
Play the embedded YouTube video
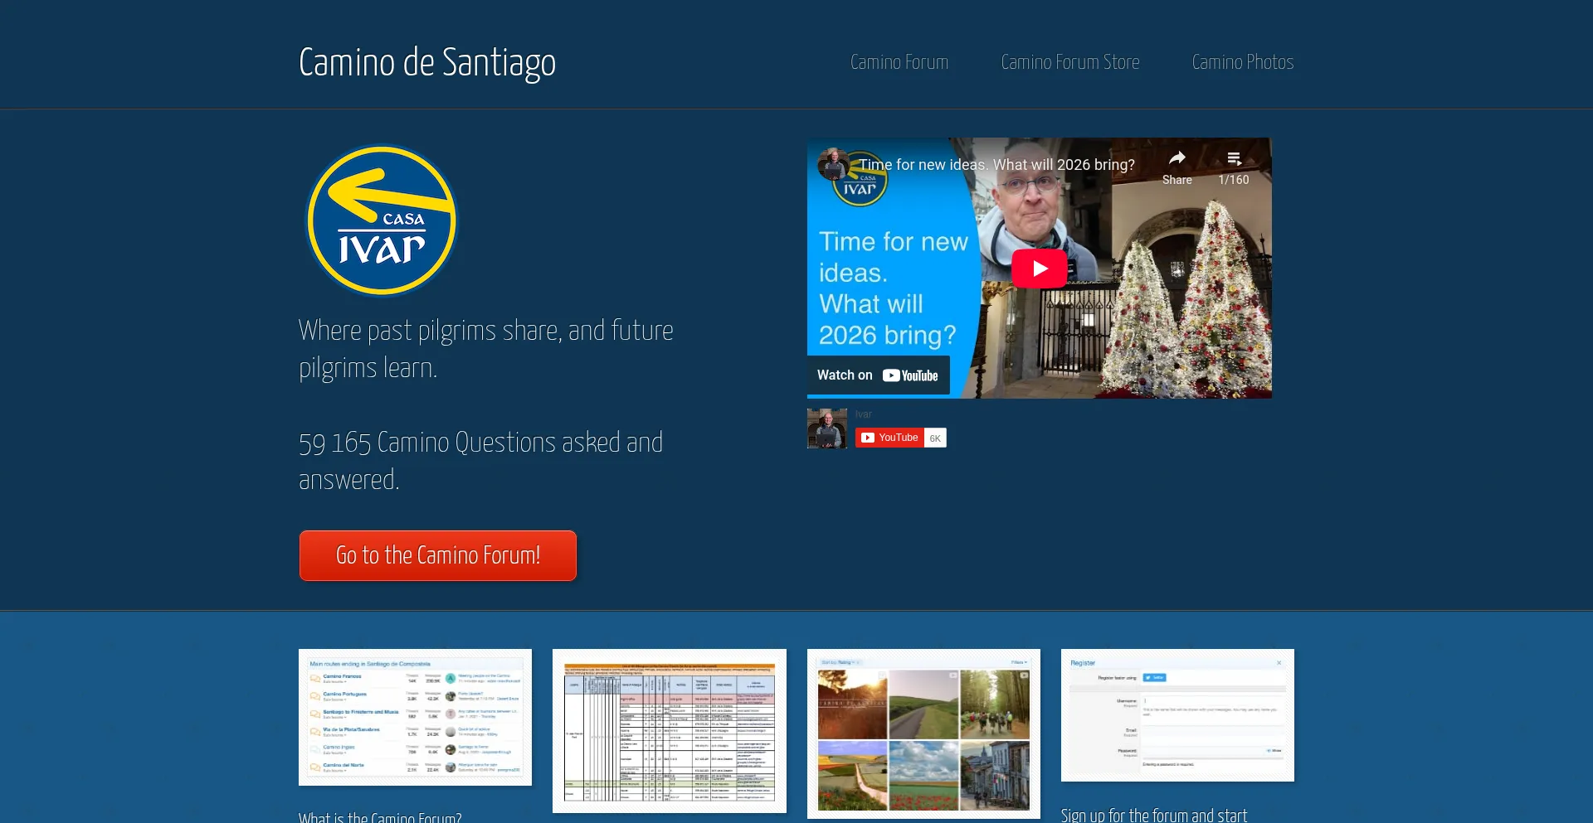(1039, 267)
